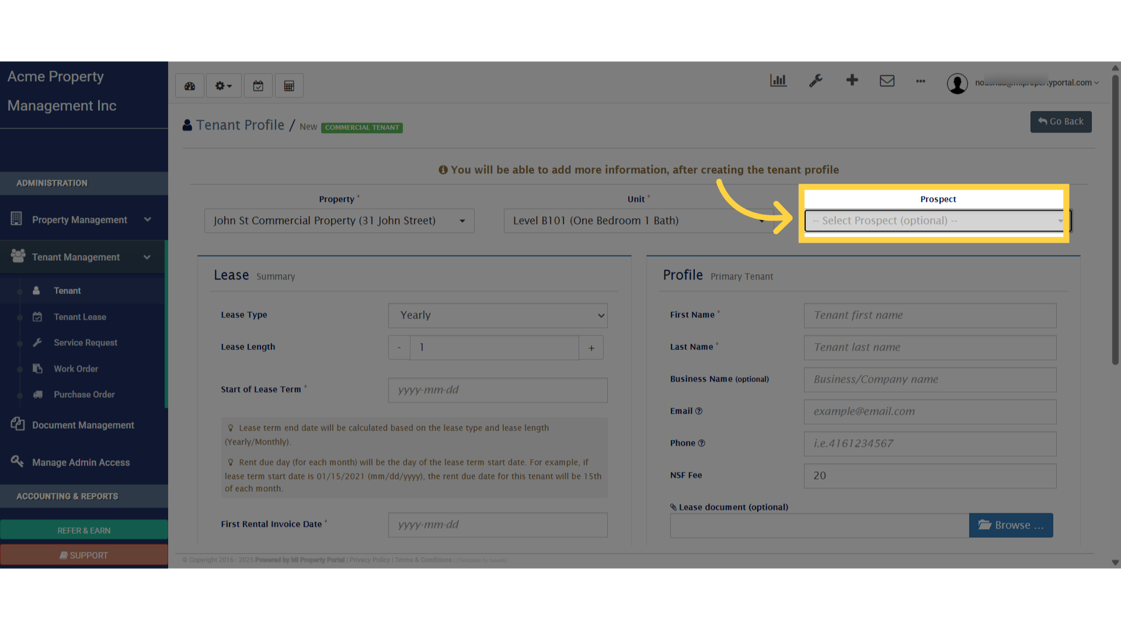Open the settings gear dropdown in toolbar

224,86
